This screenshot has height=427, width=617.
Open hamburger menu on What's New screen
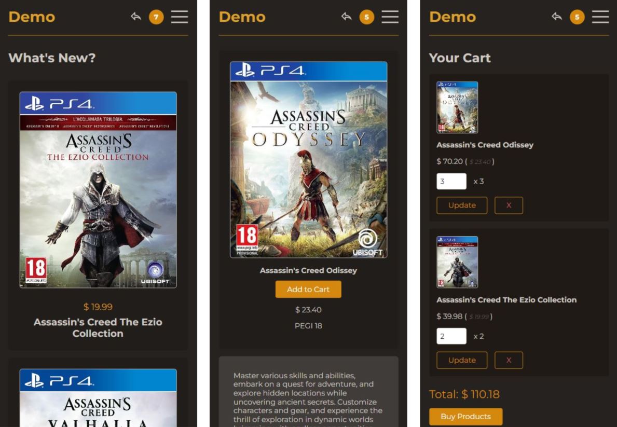click(x=180, y=17)
